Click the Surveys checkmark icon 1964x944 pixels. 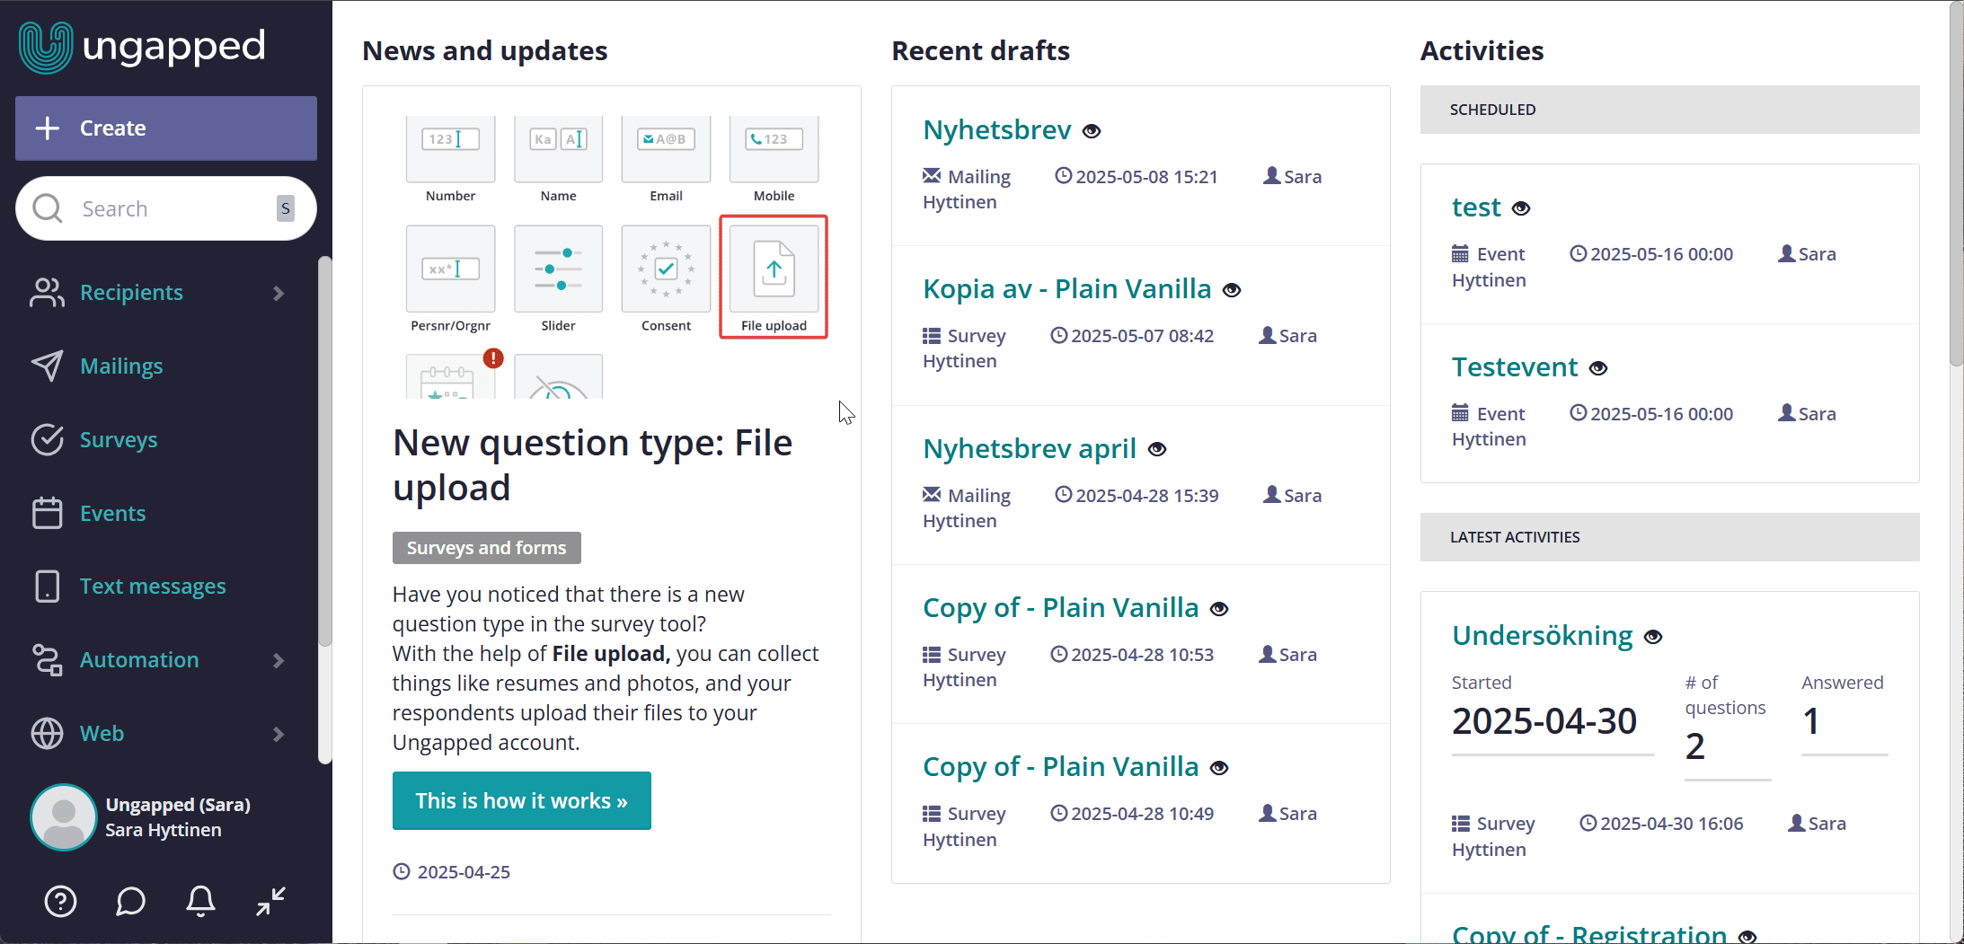[47, 439]
